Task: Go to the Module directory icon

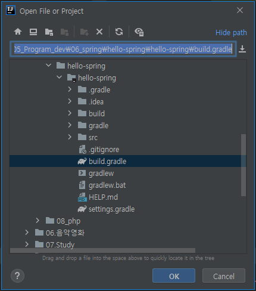Action: coord(64,32)
